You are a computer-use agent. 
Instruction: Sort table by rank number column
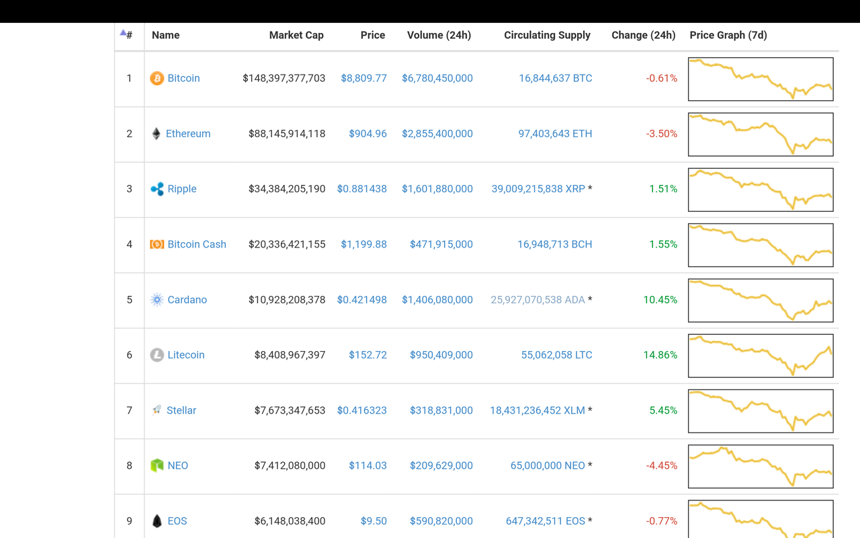click(126, 35)
